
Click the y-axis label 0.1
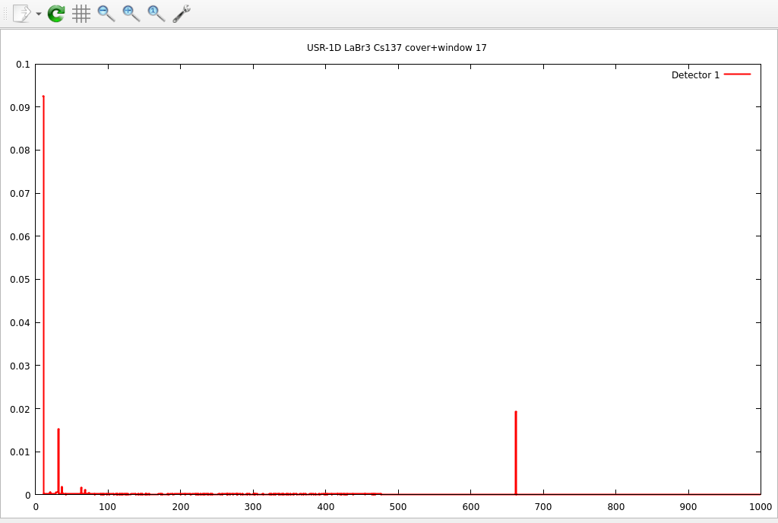point(24,64)
